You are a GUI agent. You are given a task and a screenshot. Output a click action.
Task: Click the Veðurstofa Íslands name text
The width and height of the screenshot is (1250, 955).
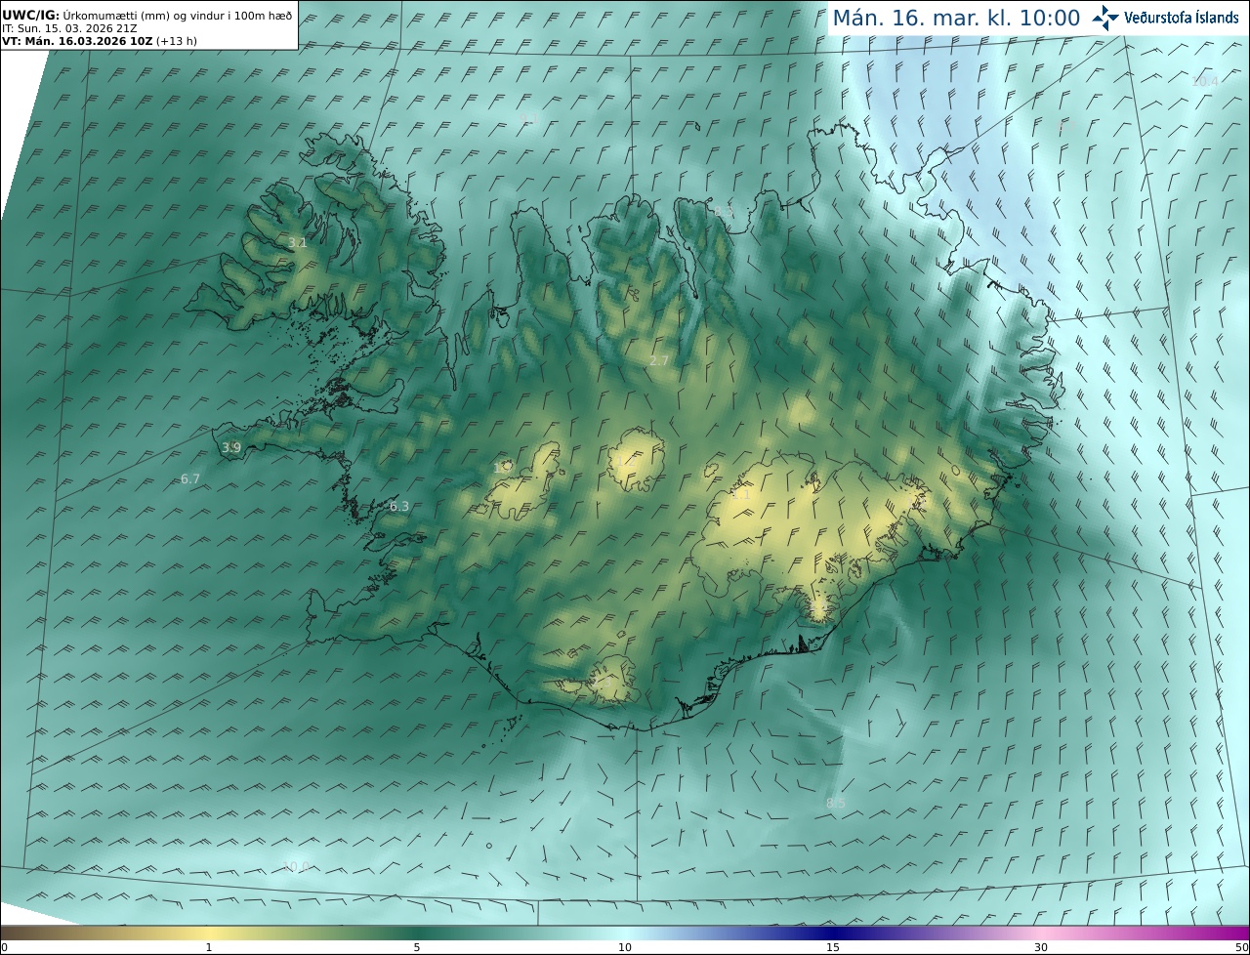tap(1181, 18)
